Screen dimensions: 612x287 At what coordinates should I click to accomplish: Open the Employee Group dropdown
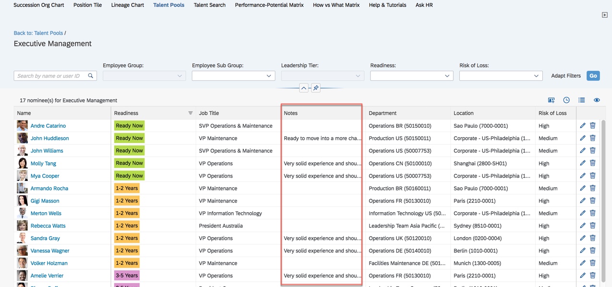tap(144, 75)
